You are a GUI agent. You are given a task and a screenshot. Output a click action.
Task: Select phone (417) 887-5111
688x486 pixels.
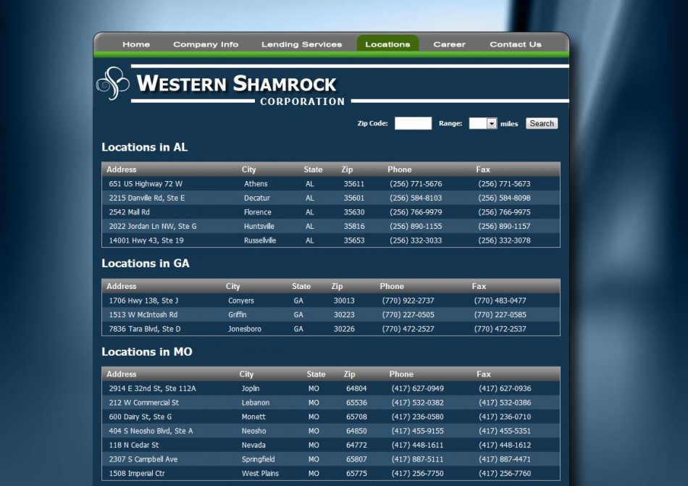pyautogui.click(x=417, y=459)
